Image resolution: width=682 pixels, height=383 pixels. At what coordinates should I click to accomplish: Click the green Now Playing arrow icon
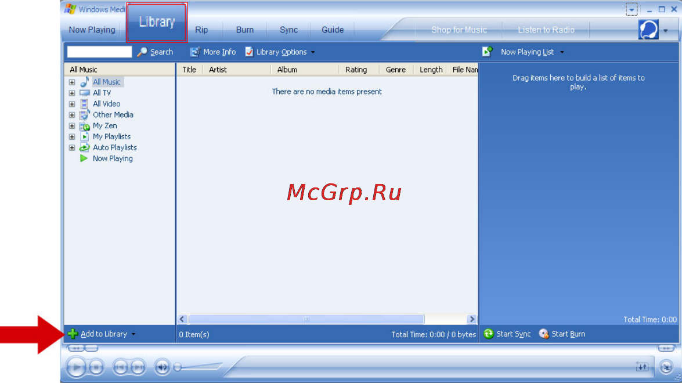click(84, 158)
